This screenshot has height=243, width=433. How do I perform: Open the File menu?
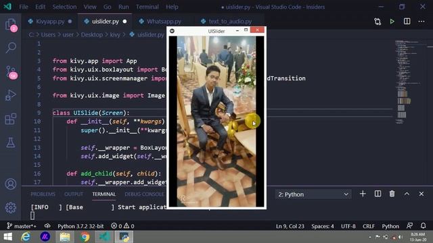pyautogui.click(x=24, y=7)
